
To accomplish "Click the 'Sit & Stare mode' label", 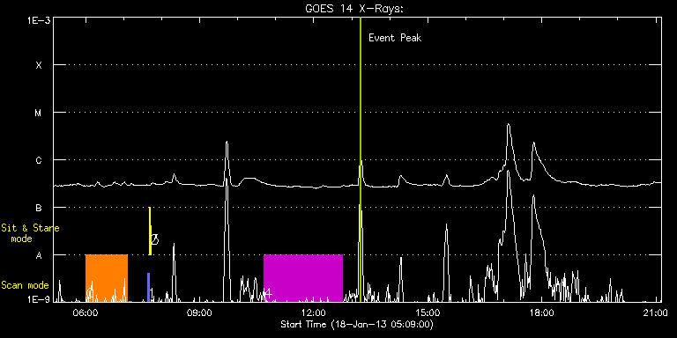I will [x=30, y=233].
